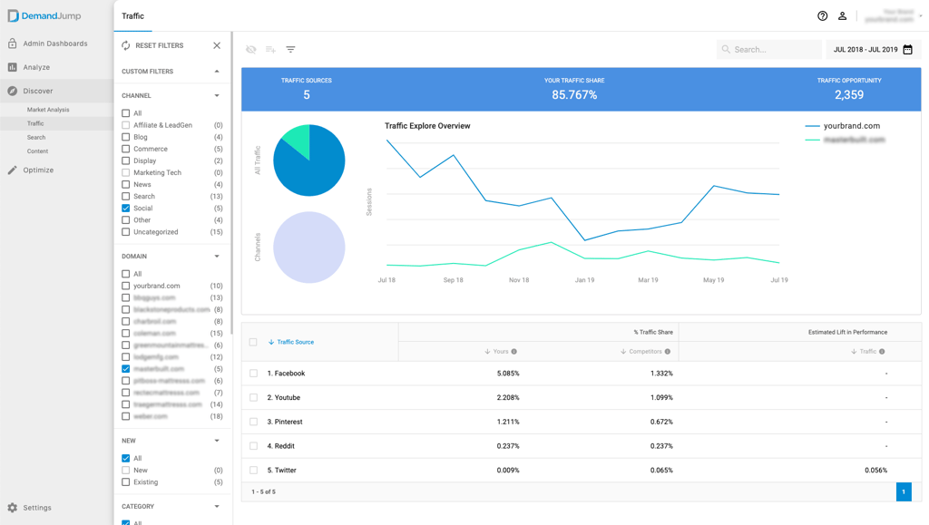Click the hide visibility eye icon
This screenshot has height=525, width=929.
(x=251, y=50)
